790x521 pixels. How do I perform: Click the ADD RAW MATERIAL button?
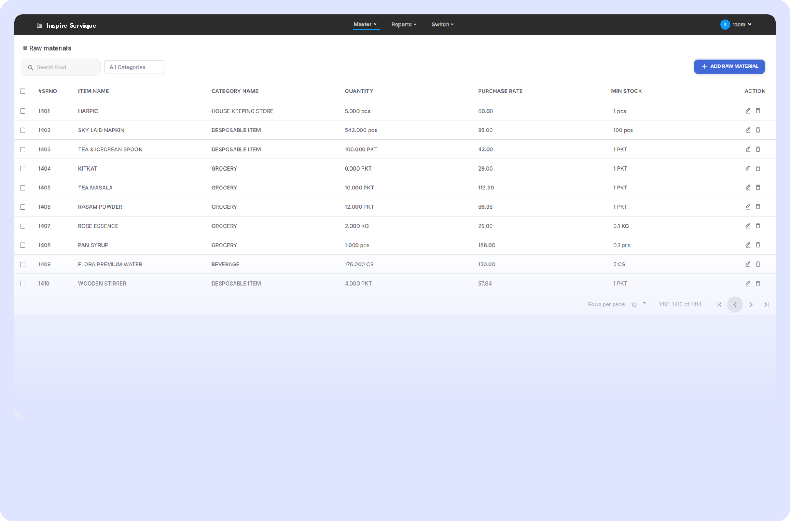point(729,66)
